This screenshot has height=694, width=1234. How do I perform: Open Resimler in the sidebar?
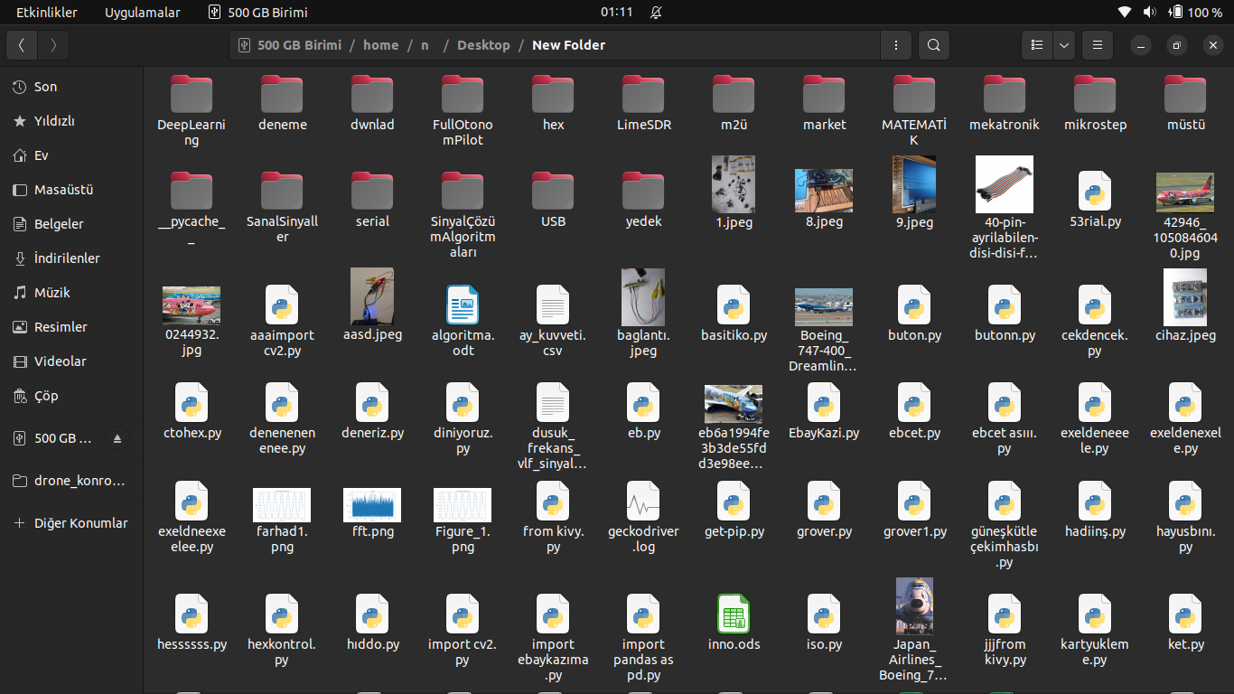click(x=71, y=327)
